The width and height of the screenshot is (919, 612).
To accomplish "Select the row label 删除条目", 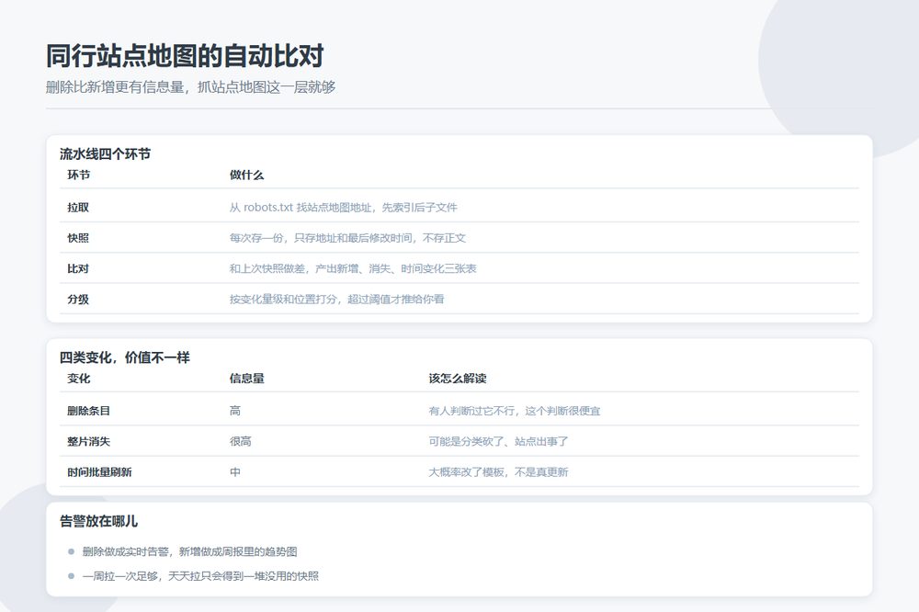I will [88, 411].
